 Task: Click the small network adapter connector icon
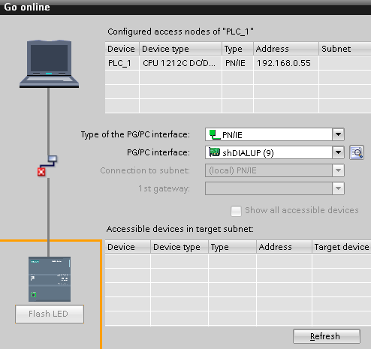(x=53, y=158)
